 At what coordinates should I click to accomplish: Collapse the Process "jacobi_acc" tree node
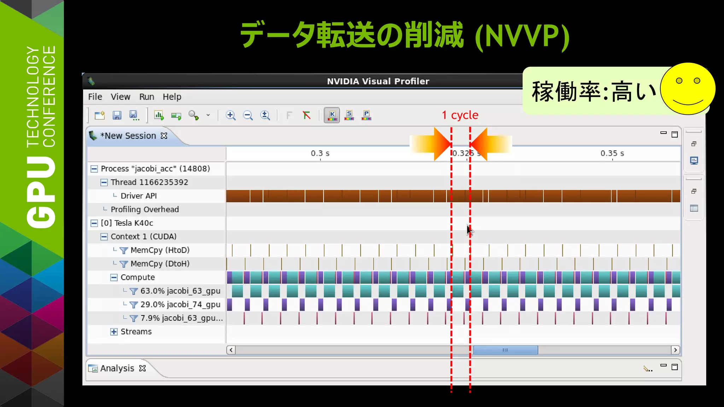[x=94, y=169]
